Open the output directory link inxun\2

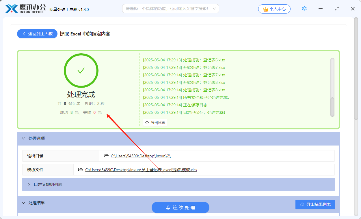(x=140, y=156)
